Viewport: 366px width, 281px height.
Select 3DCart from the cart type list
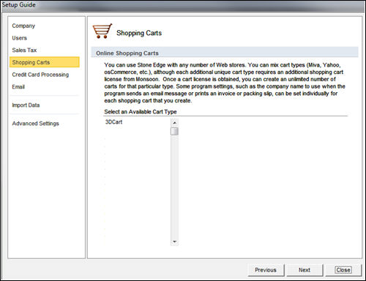click(x=113, y=122)
